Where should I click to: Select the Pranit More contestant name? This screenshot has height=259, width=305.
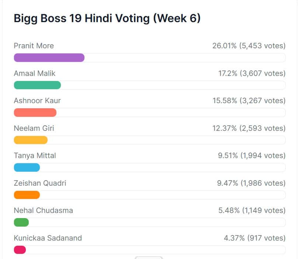pyautogui.click(x=34, y=46)
